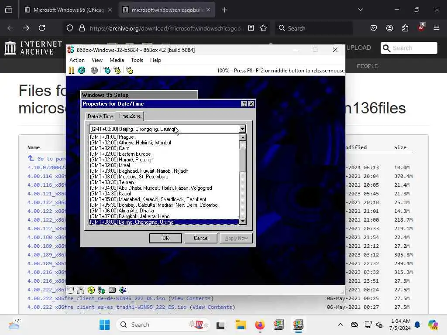Screen dimensions: 447x335
Task: Click View Contents for WIN95_222_ES.iso
Action: 213,307
